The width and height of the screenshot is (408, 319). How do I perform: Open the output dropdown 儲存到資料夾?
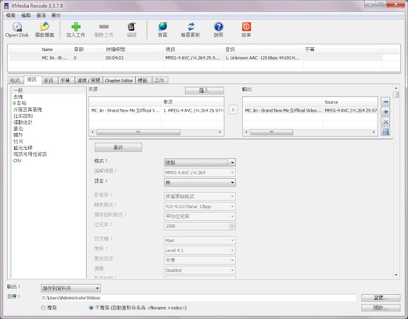[71, 288]
